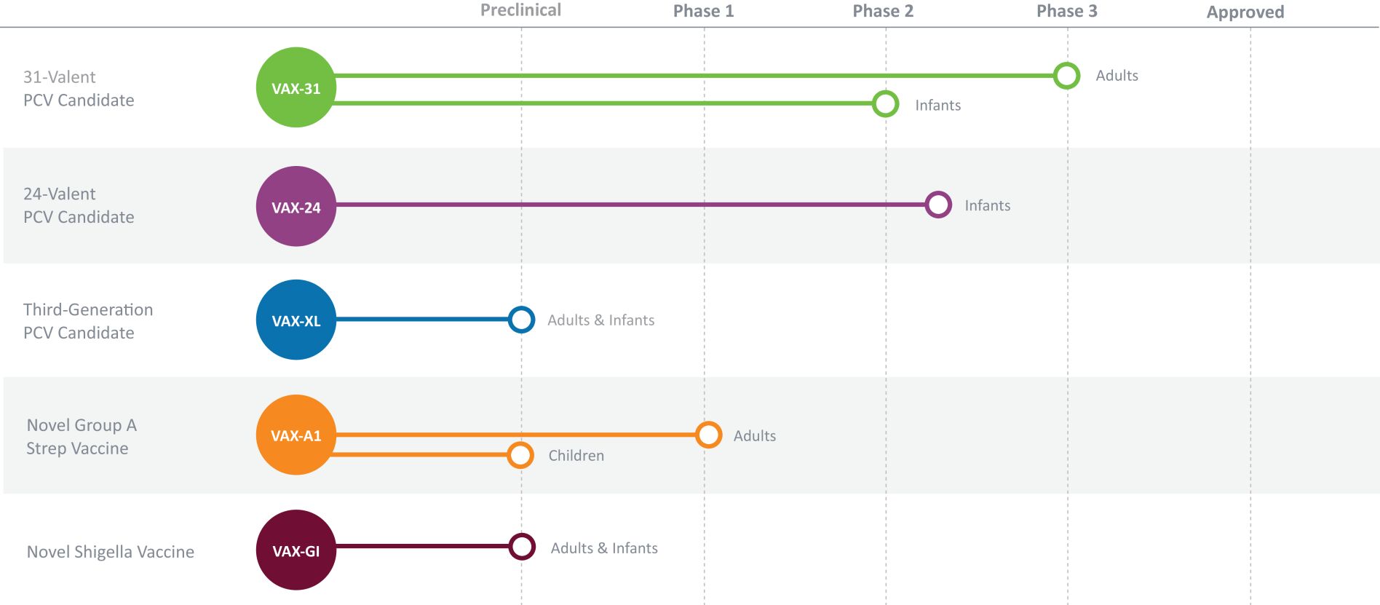Click the purple VAX-24 circle
The width and height of the screenshot is (1380, 605).
[x=296, y=206]
